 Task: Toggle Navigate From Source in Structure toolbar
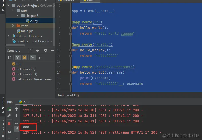[39, 57]
